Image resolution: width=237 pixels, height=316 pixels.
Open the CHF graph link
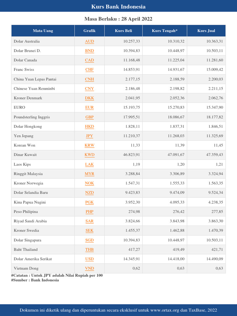(x=89, y=69)
